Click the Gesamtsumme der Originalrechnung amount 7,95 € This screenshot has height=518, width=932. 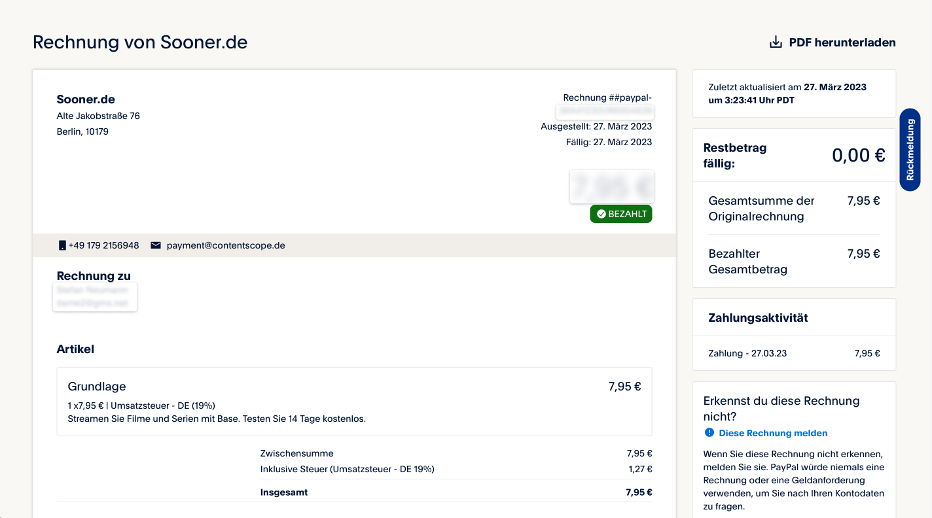click(864, 201)
